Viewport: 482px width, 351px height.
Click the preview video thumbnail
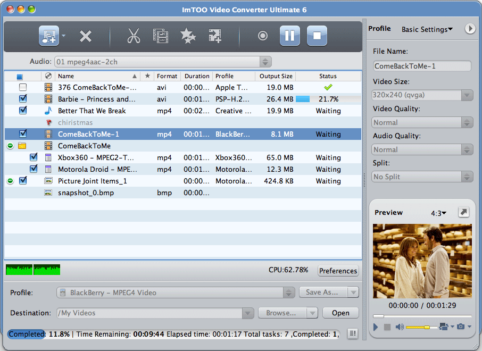422,261
